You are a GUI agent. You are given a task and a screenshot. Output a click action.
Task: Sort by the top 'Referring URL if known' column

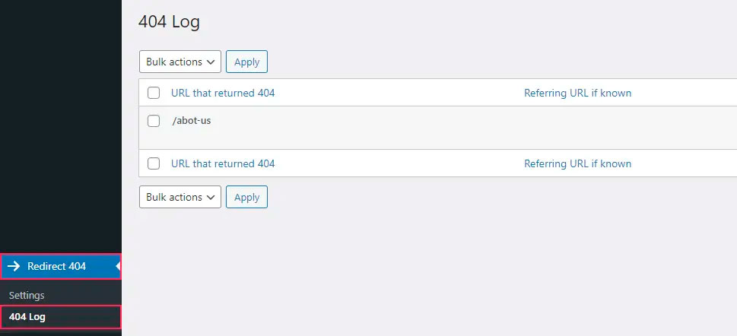click(577, 93)
